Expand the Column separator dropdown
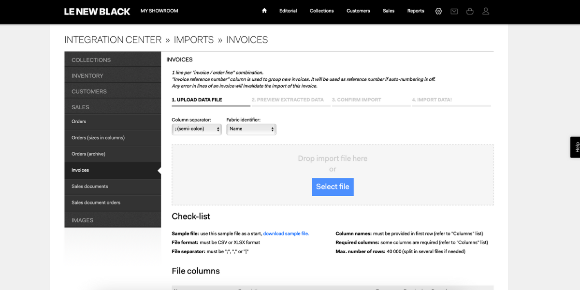580x290 pixels. (x=197, y=129)
